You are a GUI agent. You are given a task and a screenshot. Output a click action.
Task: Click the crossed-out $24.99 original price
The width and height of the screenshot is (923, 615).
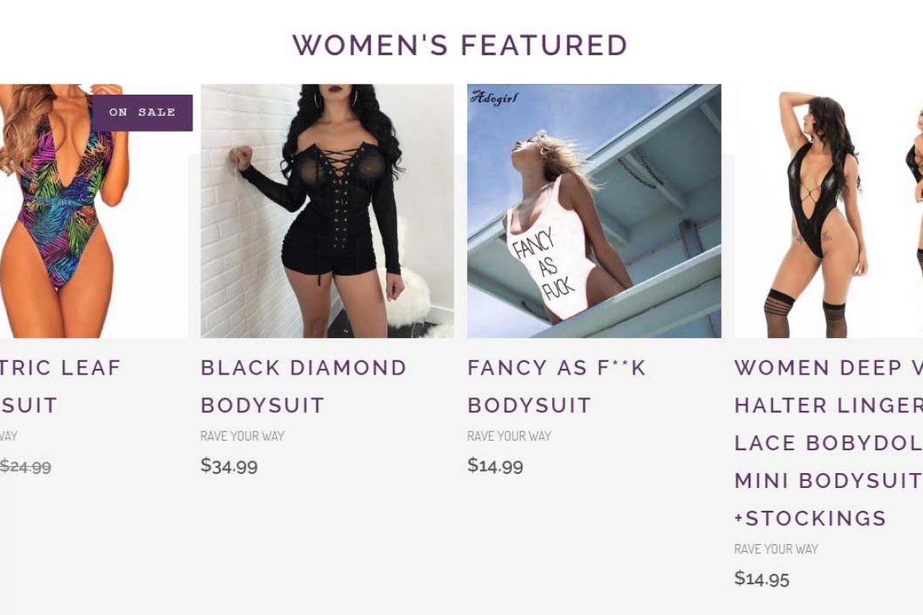click(x=25, y=466)
